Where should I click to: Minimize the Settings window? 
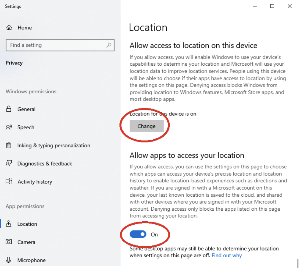point(255,6)
